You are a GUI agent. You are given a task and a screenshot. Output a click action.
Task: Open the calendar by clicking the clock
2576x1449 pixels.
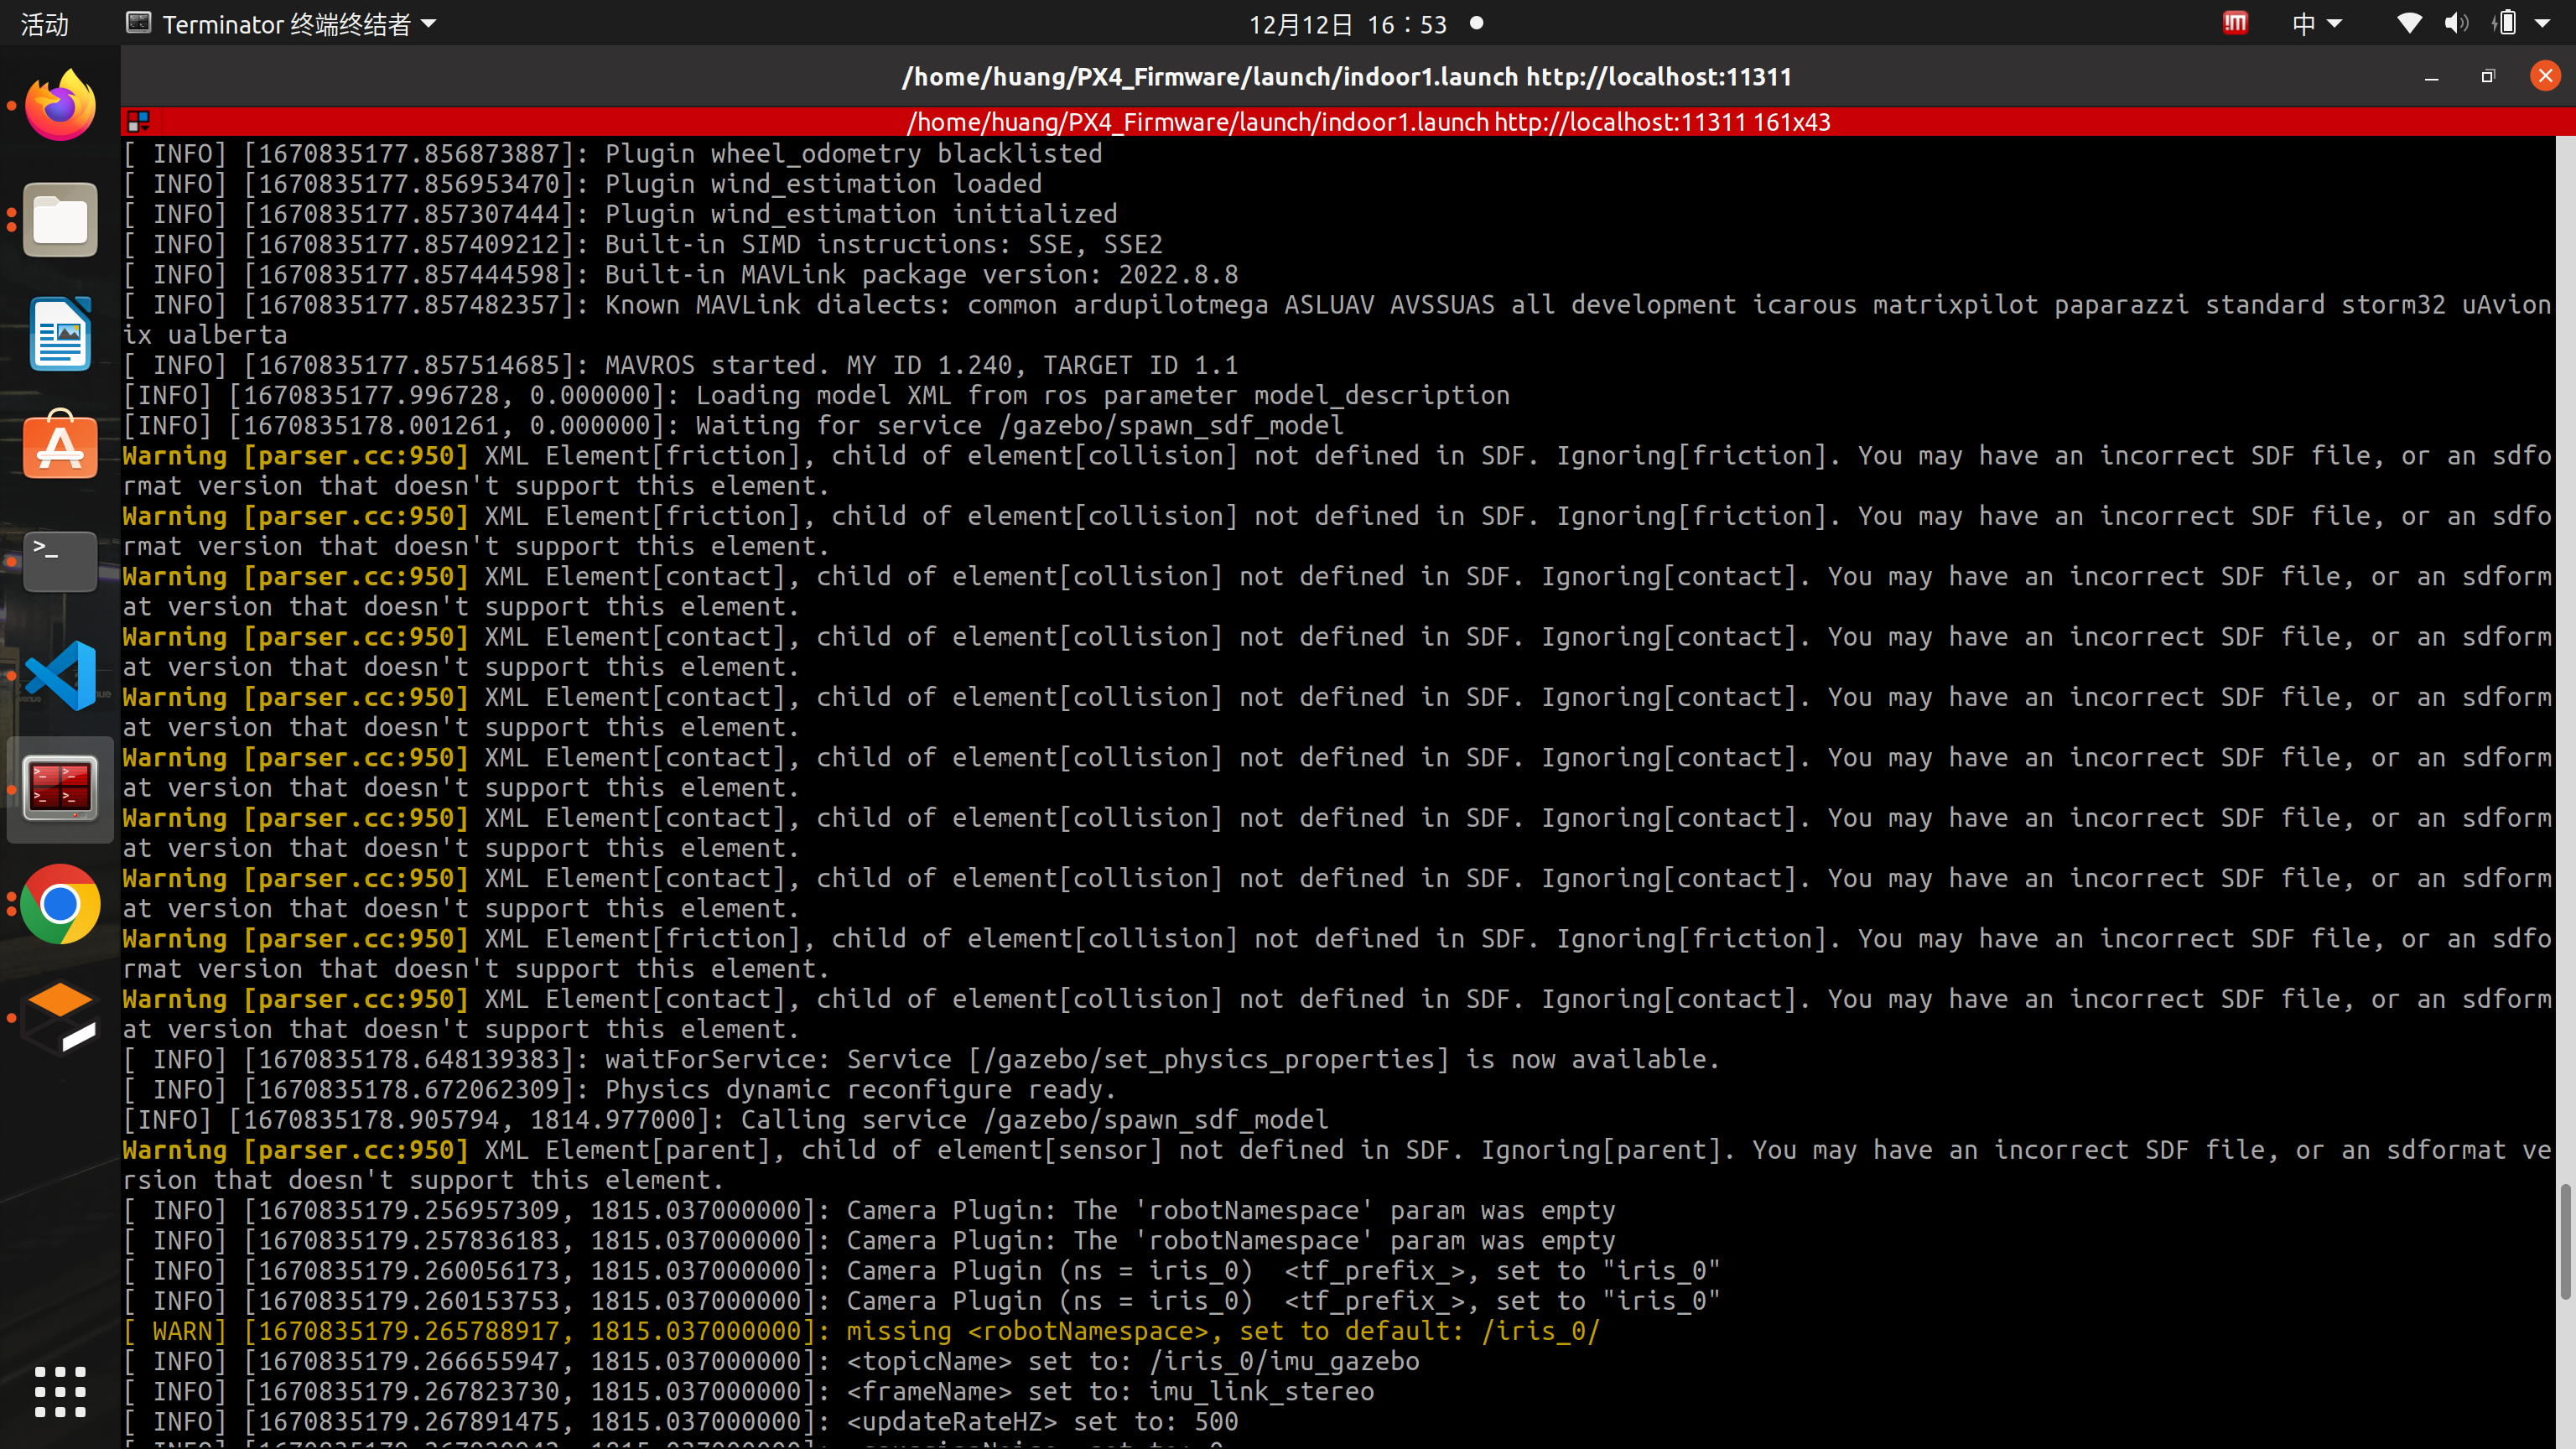click(1348, 23)
